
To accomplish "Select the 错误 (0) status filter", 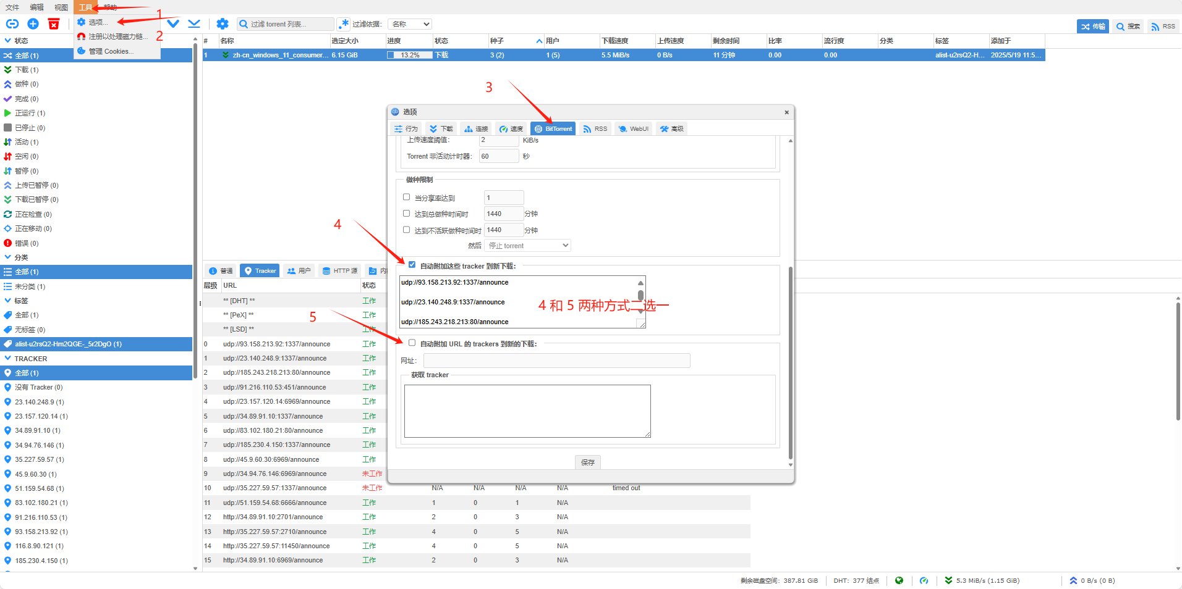I will pyautogui.click(x=96, y=243).
